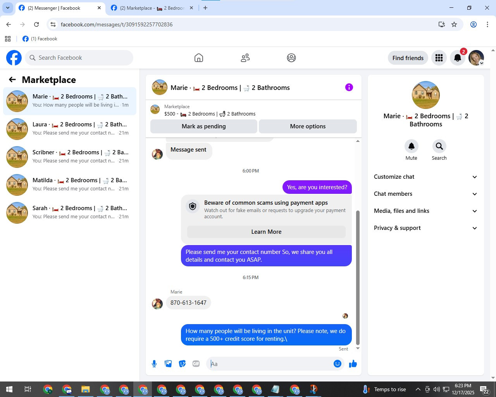Click the Message sent bubble
Image resolution: width=496 pixels, height=397 pixels.
pyautogui.click(x=189, y=150)
